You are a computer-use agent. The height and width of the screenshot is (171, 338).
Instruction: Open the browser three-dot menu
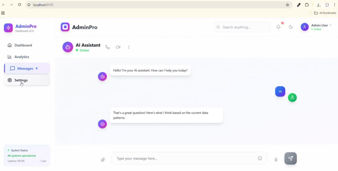tap(334, 5)
